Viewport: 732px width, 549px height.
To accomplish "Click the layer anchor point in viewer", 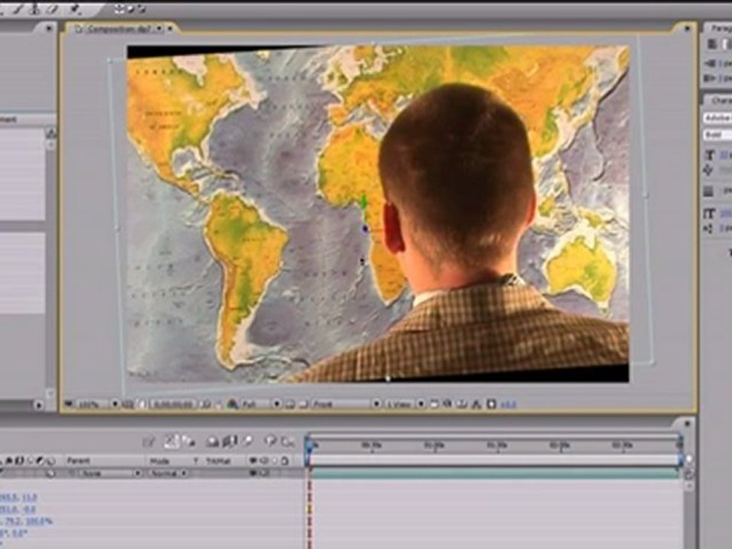I will (x=365, y=229).
